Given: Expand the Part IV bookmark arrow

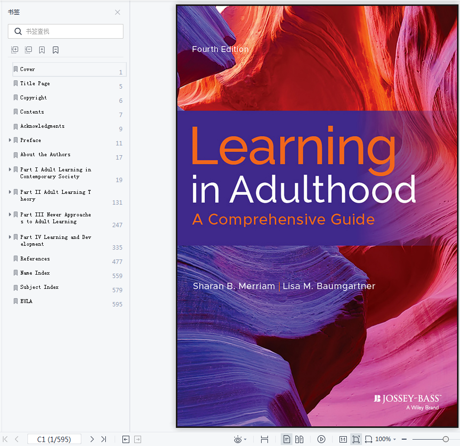Looking at the screenshot, I should [10, 237].
